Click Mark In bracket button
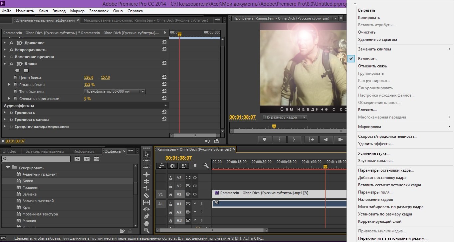 tap(280, 139)
